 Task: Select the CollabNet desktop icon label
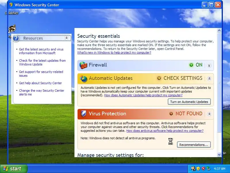coord(11,13)
